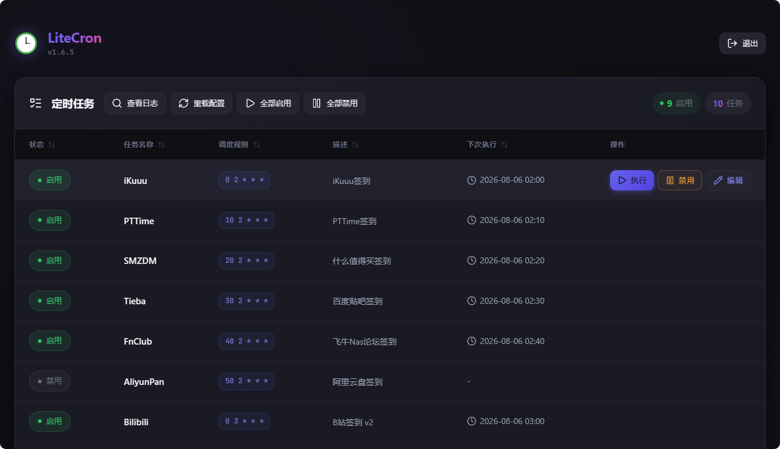The image size is (780, 449).
Task: Click the LiteCron clock logo
Action: [x=26, y=43]
